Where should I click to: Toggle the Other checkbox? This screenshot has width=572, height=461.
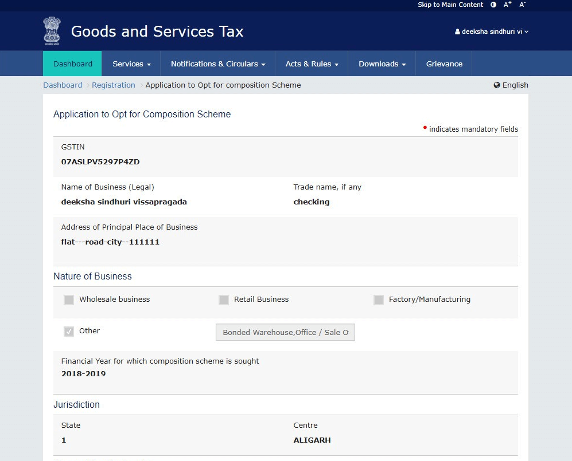coord(69,332)
